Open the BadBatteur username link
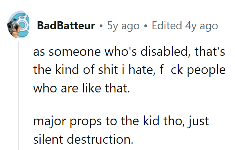The width and height of the screenshot is (235, 150). [x=66, y=25]
